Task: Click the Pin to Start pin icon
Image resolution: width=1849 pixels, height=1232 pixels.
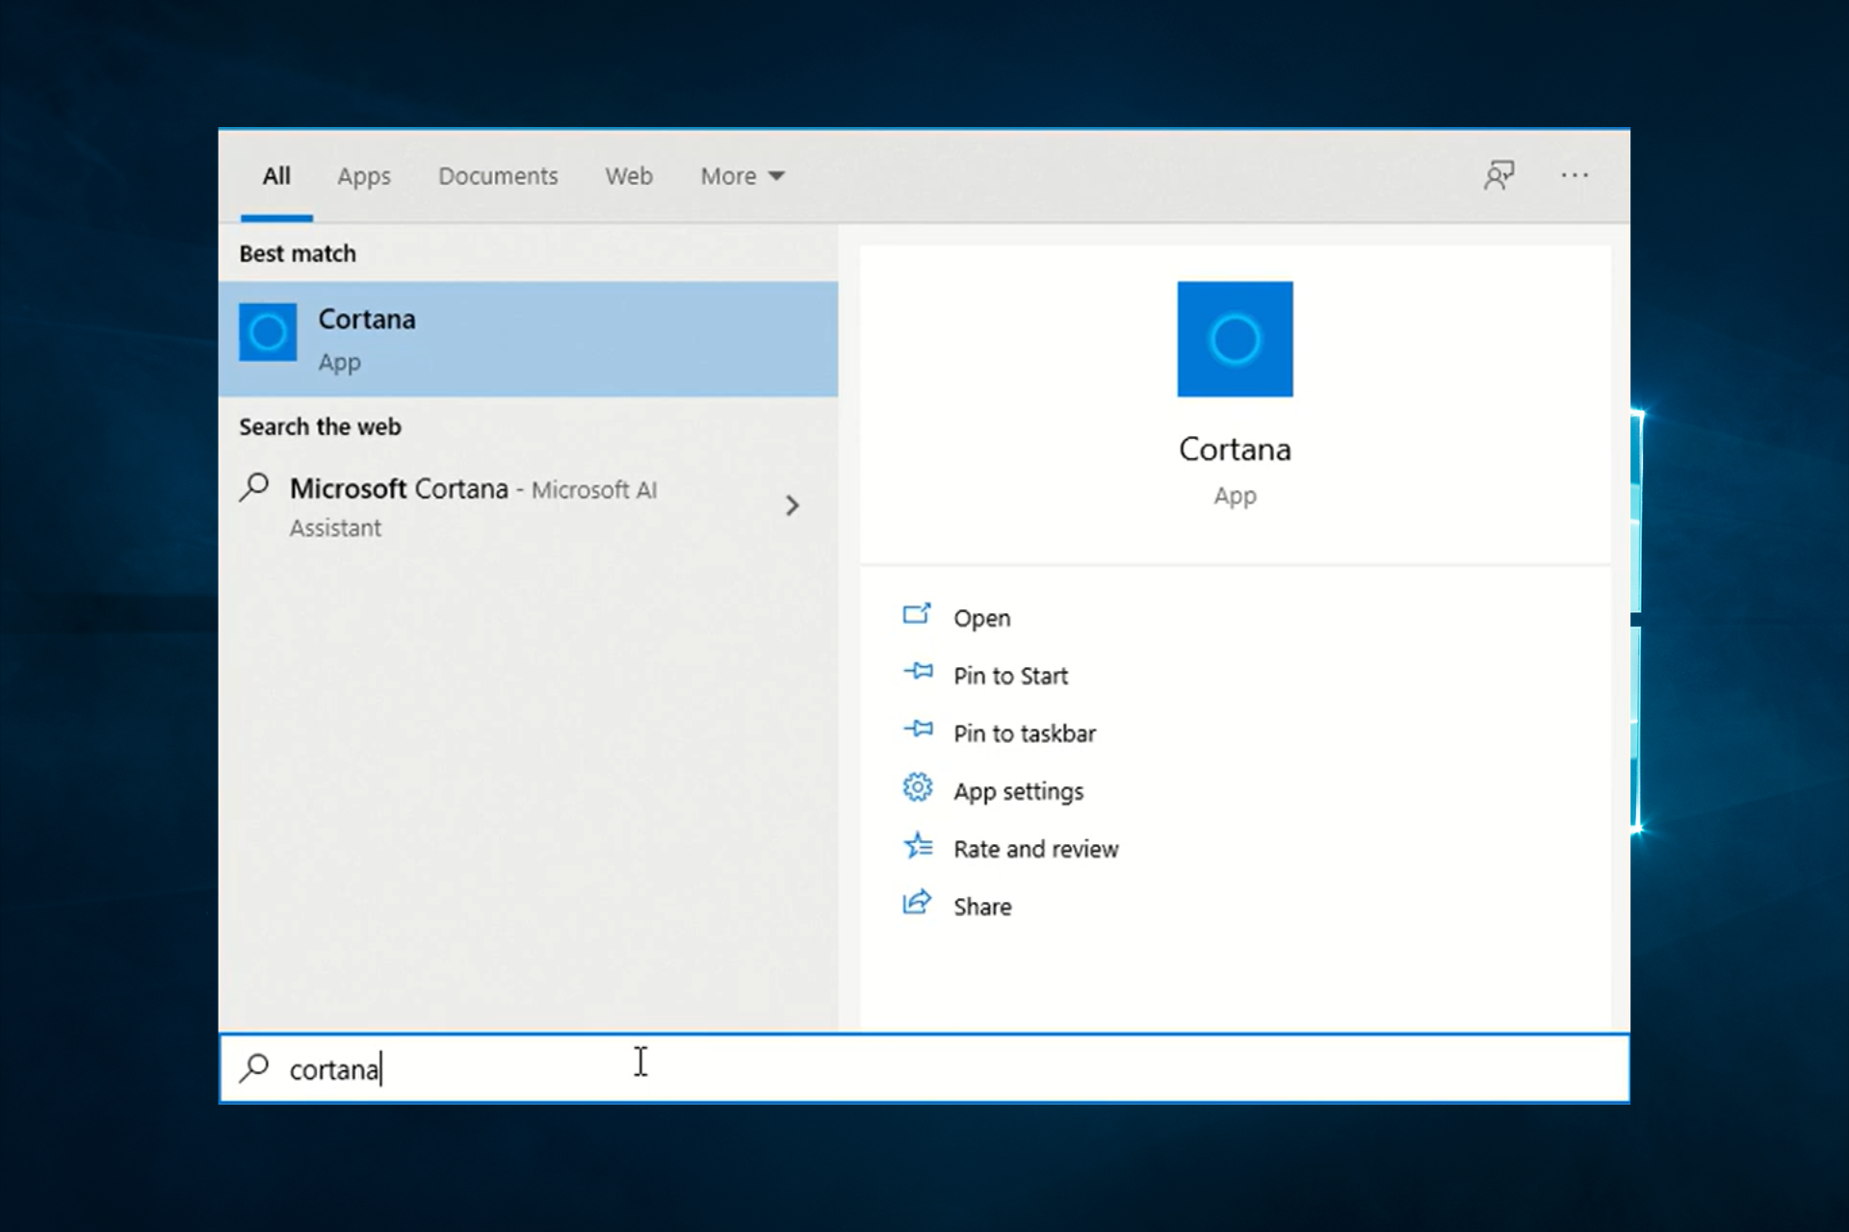Action: click(919, 673)
